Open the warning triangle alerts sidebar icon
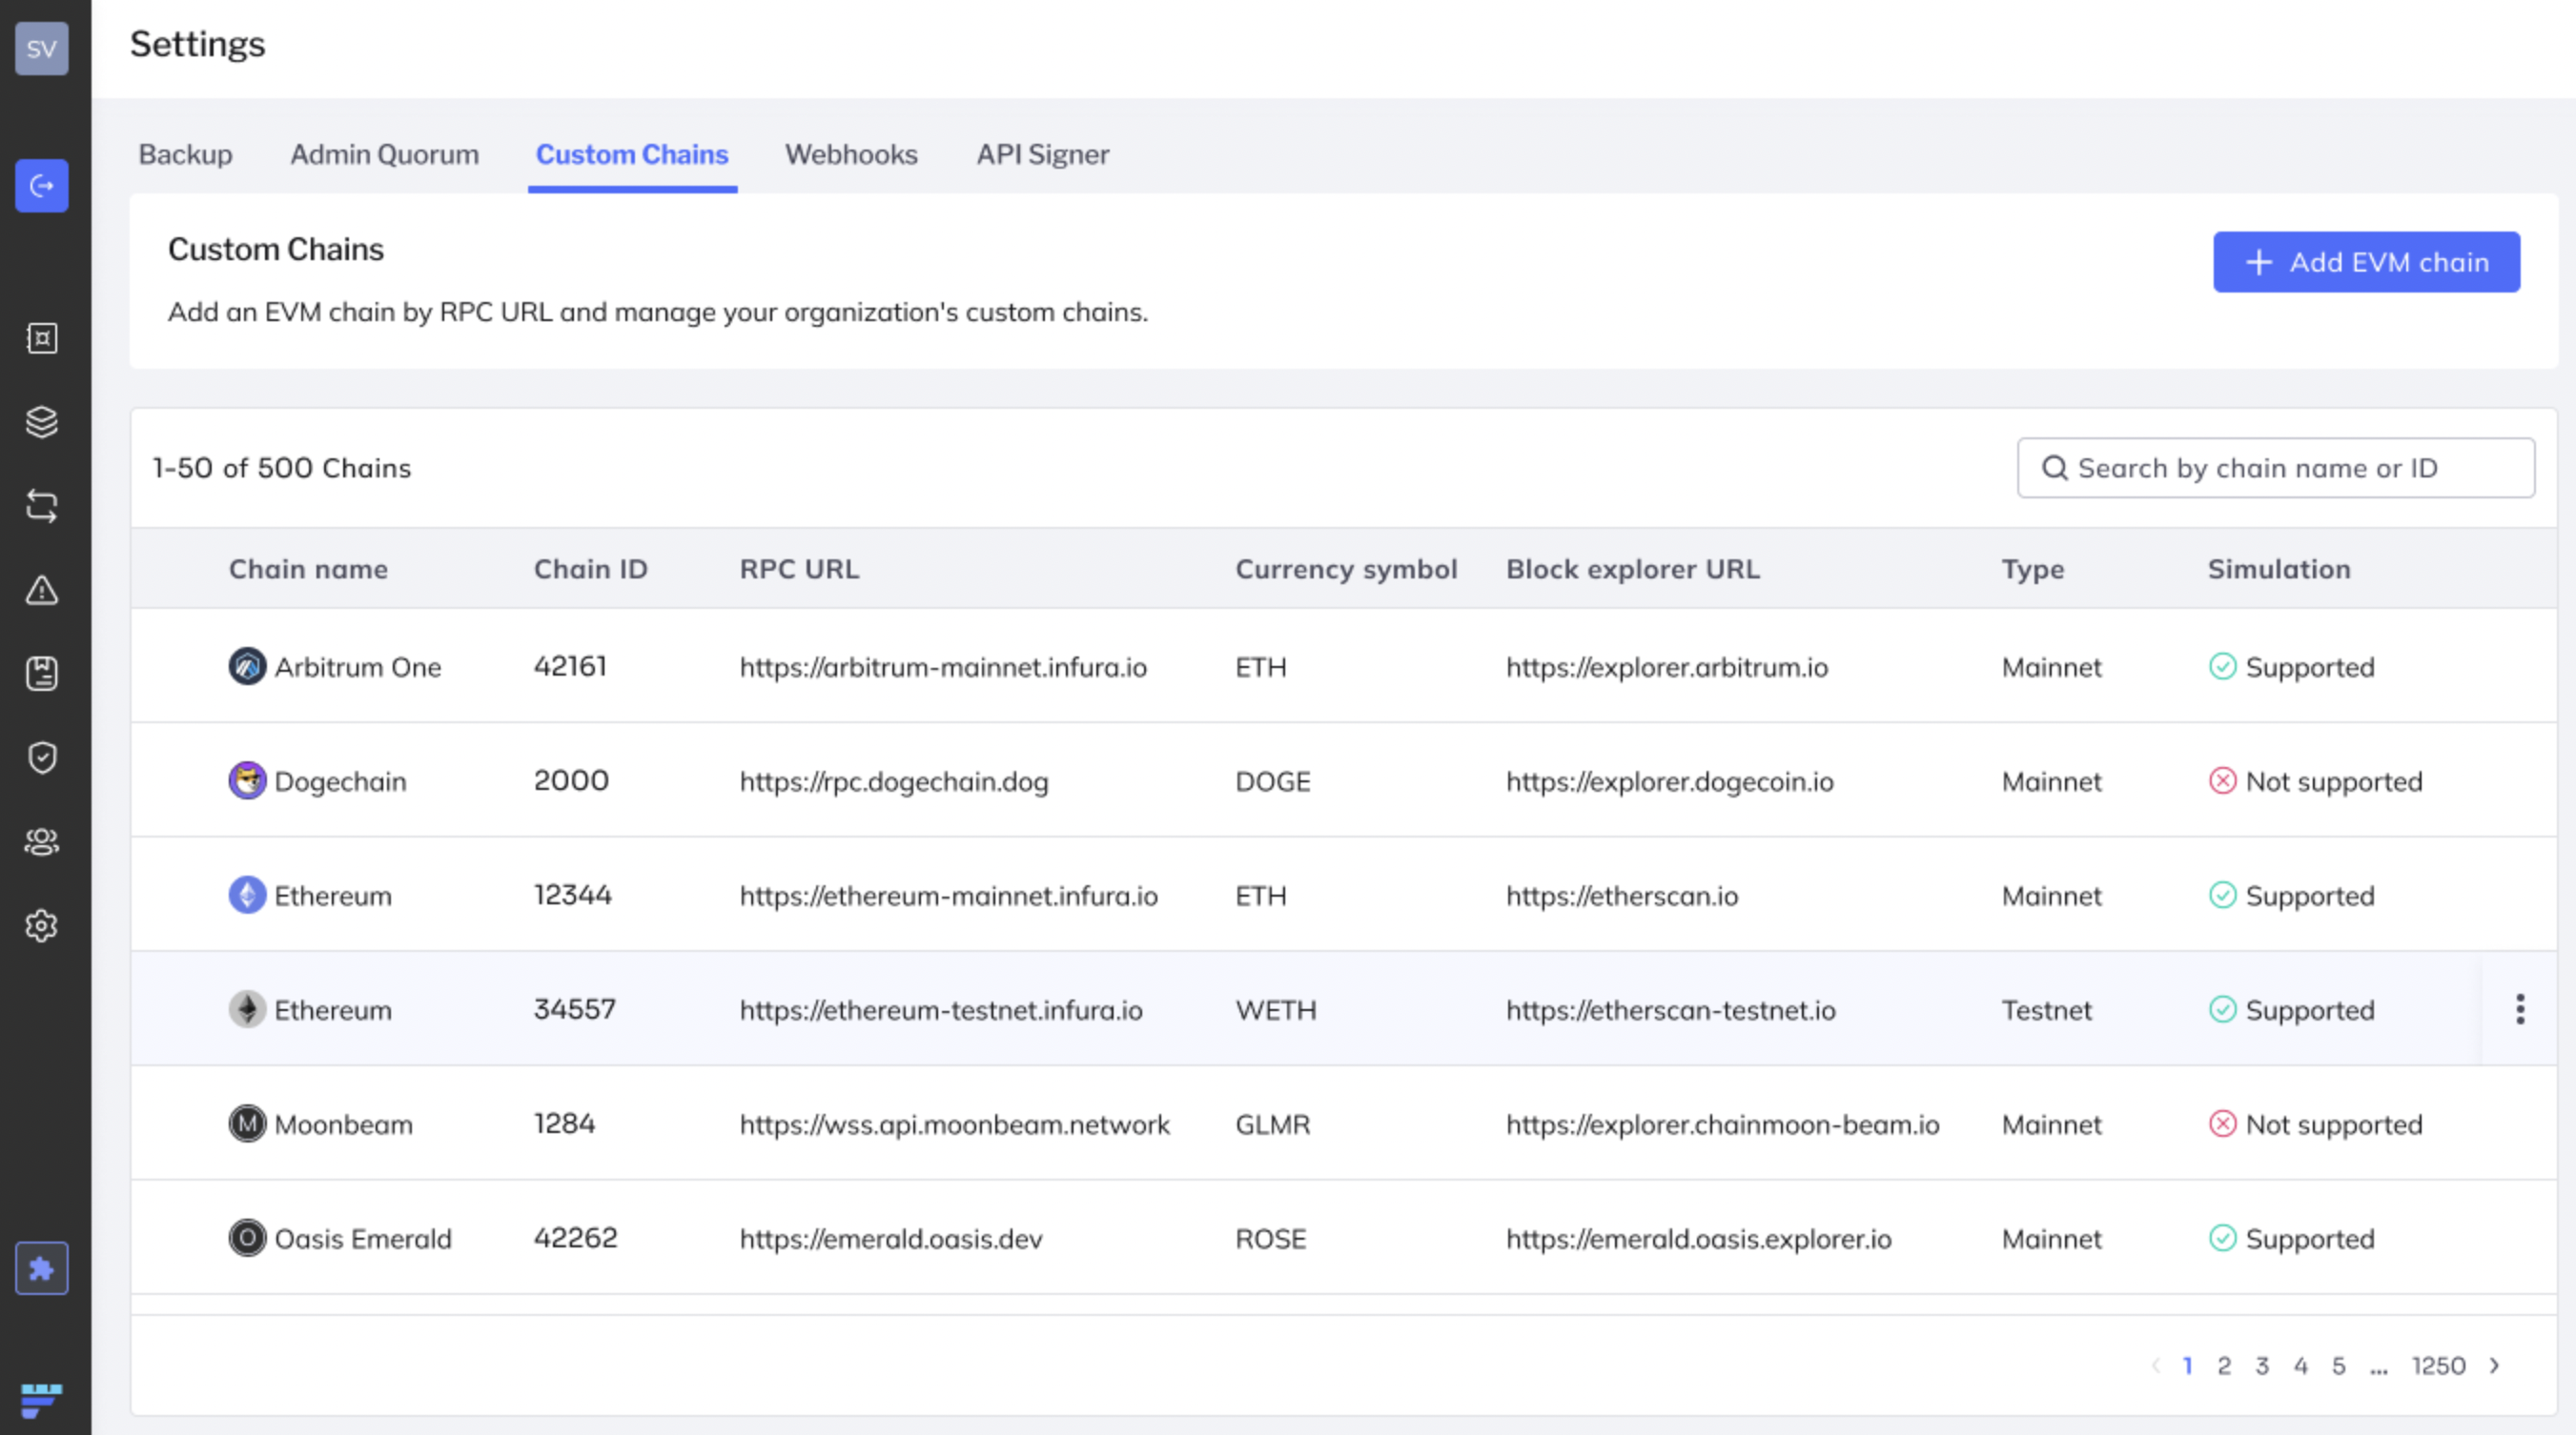 click(41, 591)
